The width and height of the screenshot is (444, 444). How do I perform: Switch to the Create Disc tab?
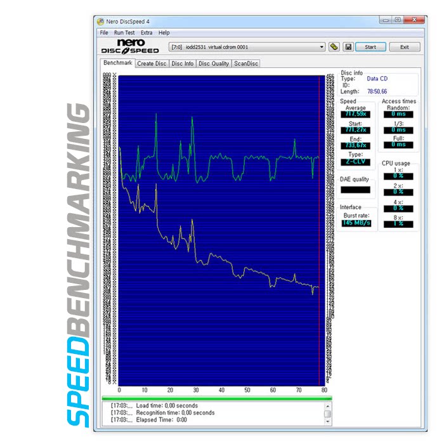tap(152, 63)
